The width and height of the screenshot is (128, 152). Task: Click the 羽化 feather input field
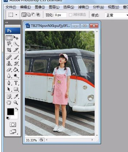(x=60, y=15)
